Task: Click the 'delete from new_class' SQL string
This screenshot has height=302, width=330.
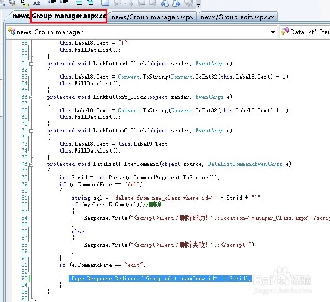Action: coord(165,198)
